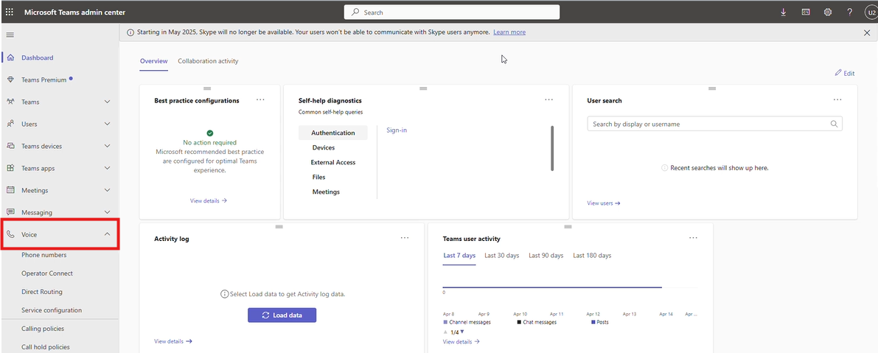The width and height of the screenshot is (878, 353).
Task: Click the Users nav icon
Action: click(x=10, y=125)
